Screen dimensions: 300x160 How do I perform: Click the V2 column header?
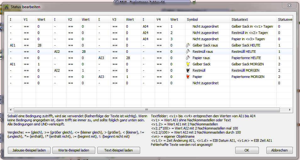73,19
